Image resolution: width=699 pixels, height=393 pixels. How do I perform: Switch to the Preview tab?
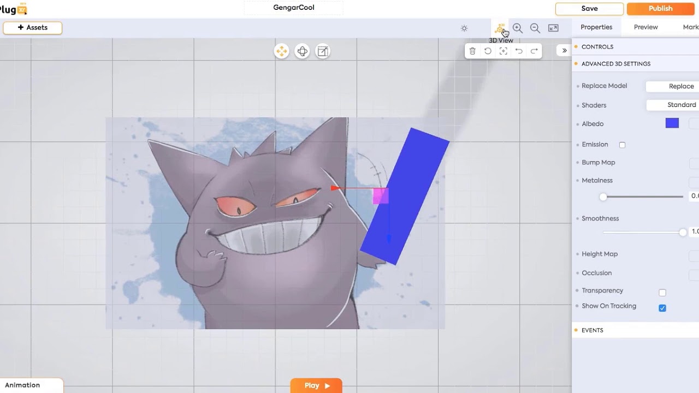(645, 27)
